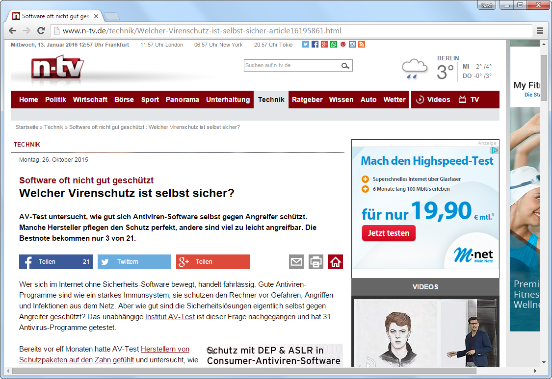Click the 'Suchen auf n-tv.de' search field
The width and height of the screenshot is (552, 379).
click(291, 66)
